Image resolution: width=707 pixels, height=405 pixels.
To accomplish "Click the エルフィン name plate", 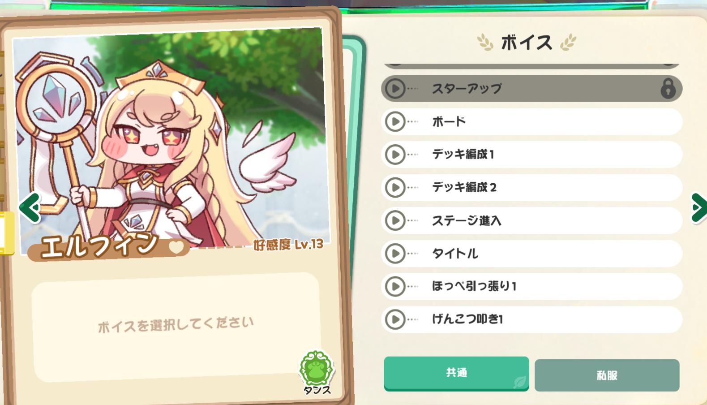I will coord(107,246).
